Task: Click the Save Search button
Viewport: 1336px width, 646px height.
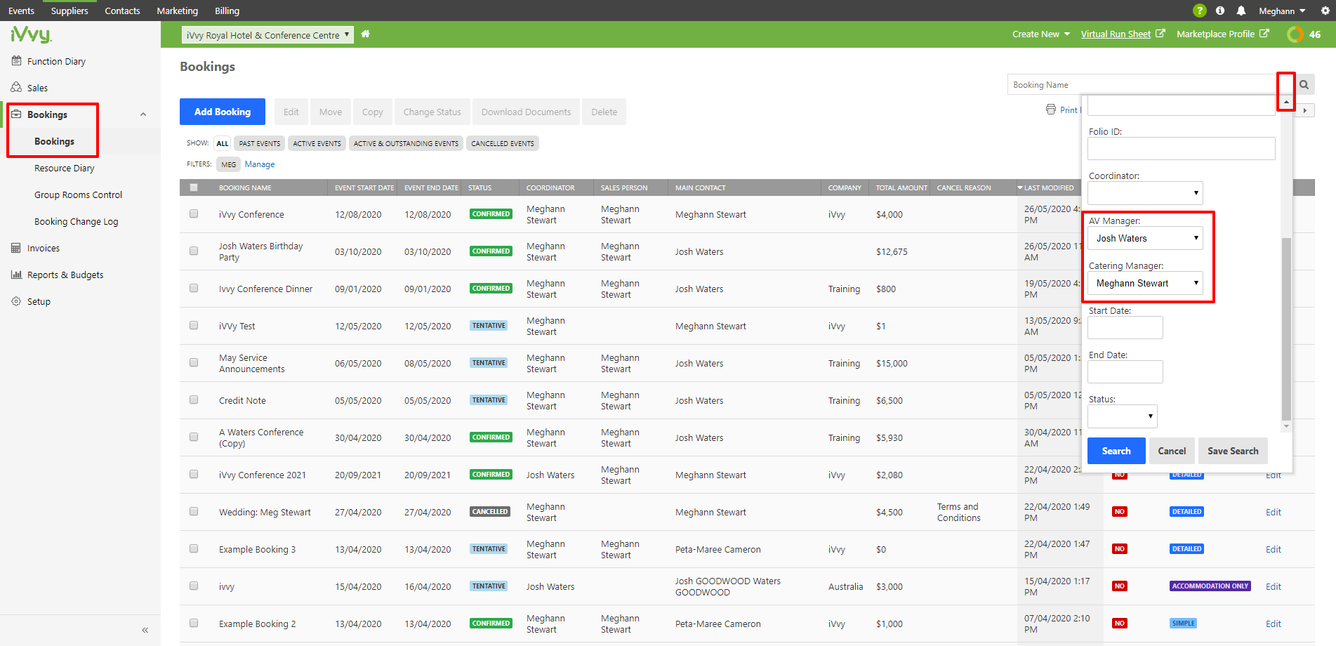Action: pyautogui.click(x=1233, y=451)
